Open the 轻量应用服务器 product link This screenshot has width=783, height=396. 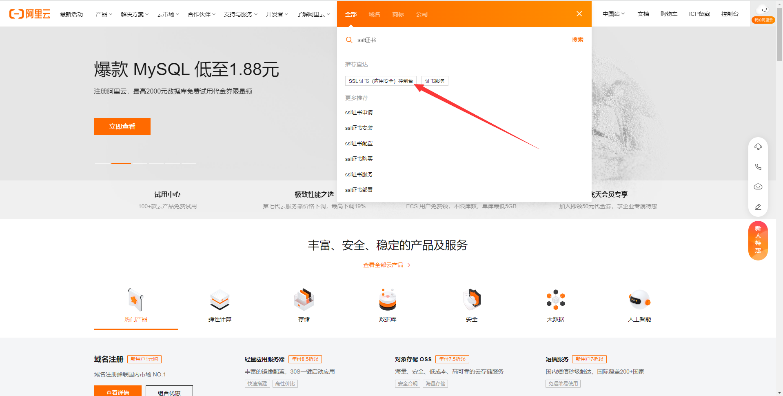[x=264, y=359]
